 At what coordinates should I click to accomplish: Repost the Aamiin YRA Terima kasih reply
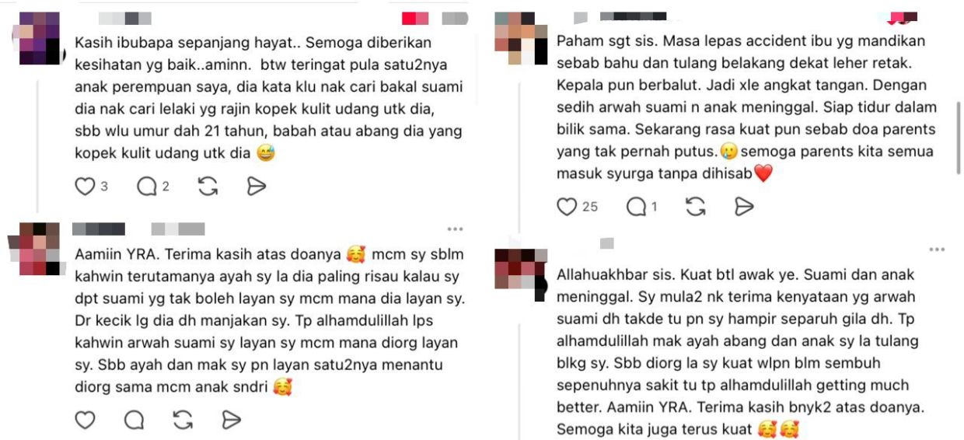[x=183, y=421]
